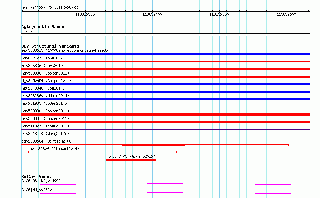
Task: Click the magenta GAS6-AS1 gene track line
Action: (x=165, y=184)
